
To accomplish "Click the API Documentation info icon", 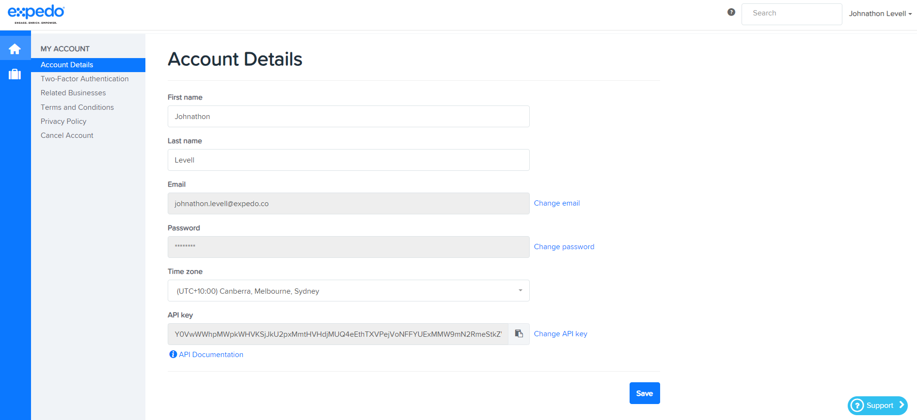I will pos(173,354).
